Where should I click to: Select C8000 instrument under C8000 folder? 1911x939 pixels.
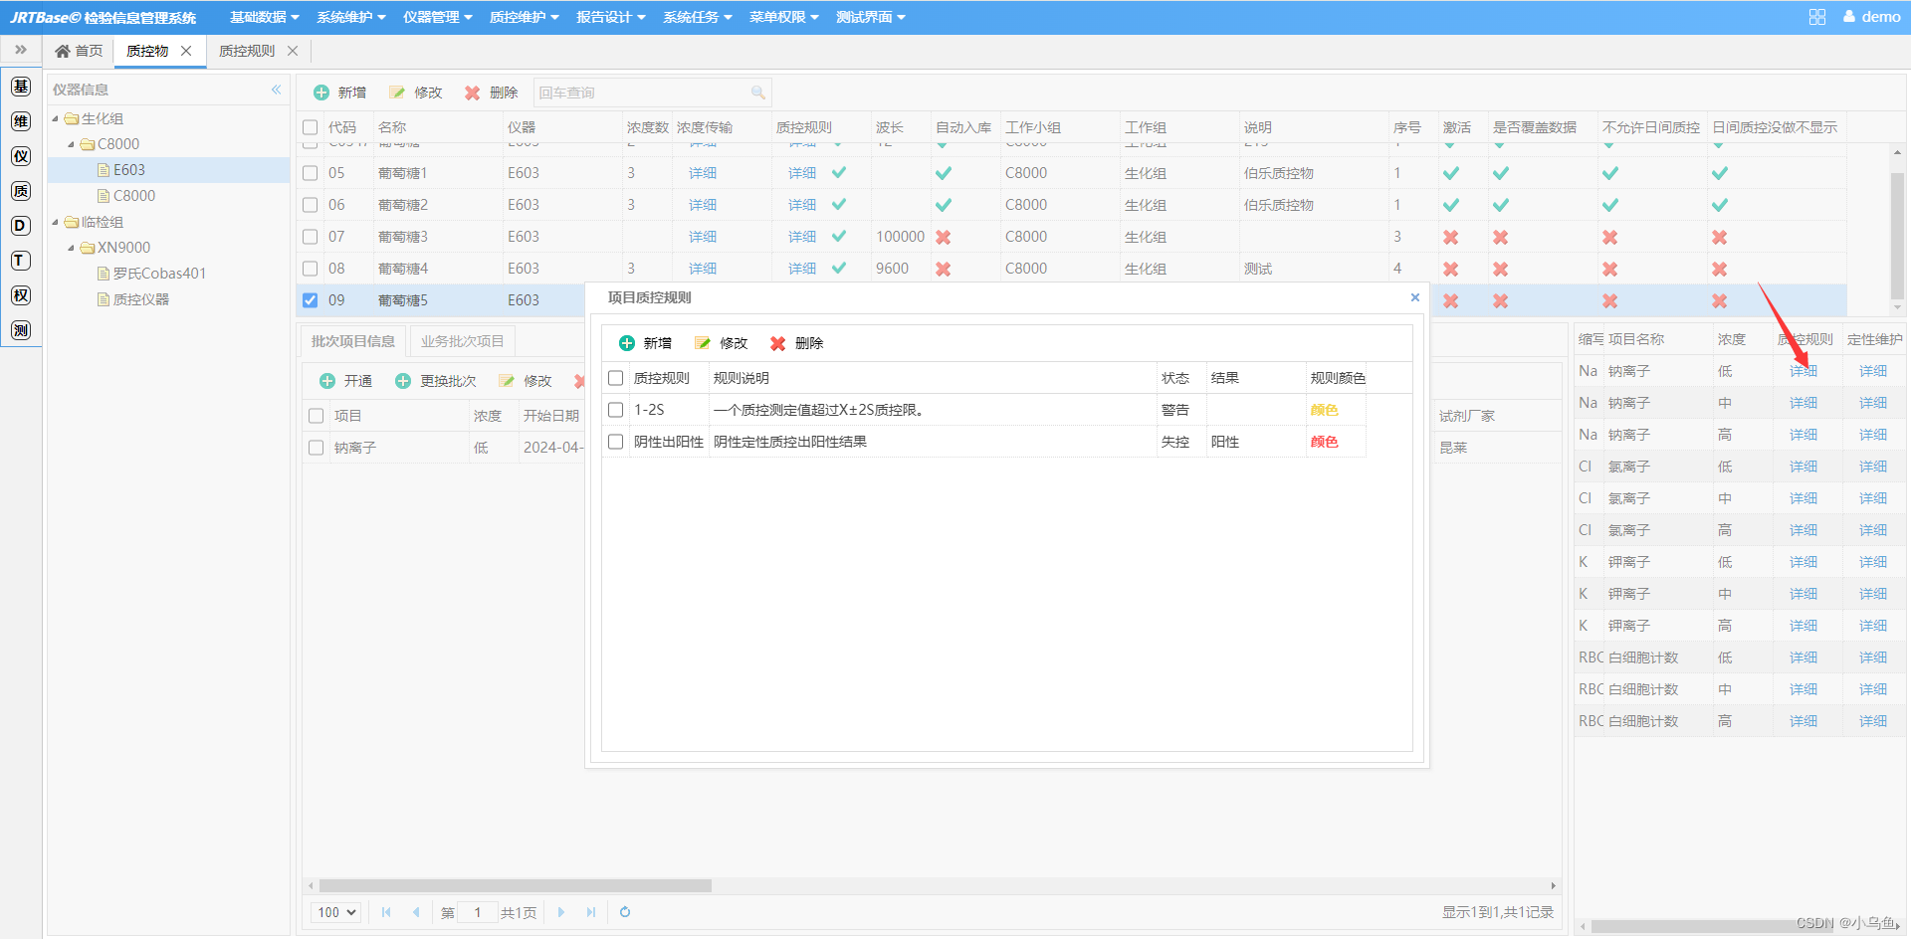tap(134, 196)
